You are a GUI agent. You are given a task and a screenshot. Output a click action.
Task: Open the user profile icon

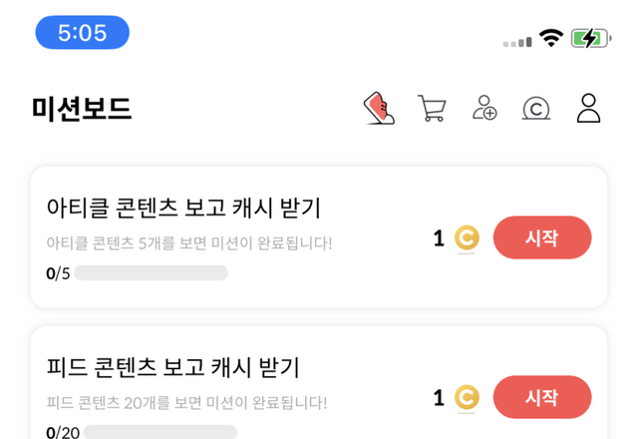pyautogui.click(x=589, y=108)
